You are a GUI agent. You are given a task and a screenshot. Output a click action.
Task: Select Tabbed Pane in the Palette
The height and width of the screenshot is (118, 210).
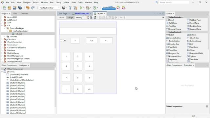[194, 20]
